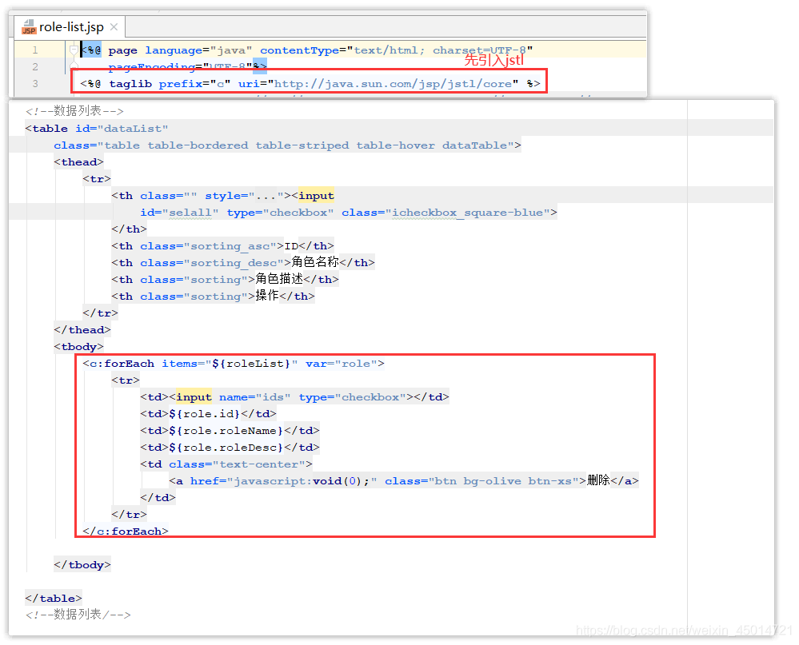The width and height of the screenshot is (799, 645).
Task: Click the closing </c:forEach> tag
Action: 126,532
